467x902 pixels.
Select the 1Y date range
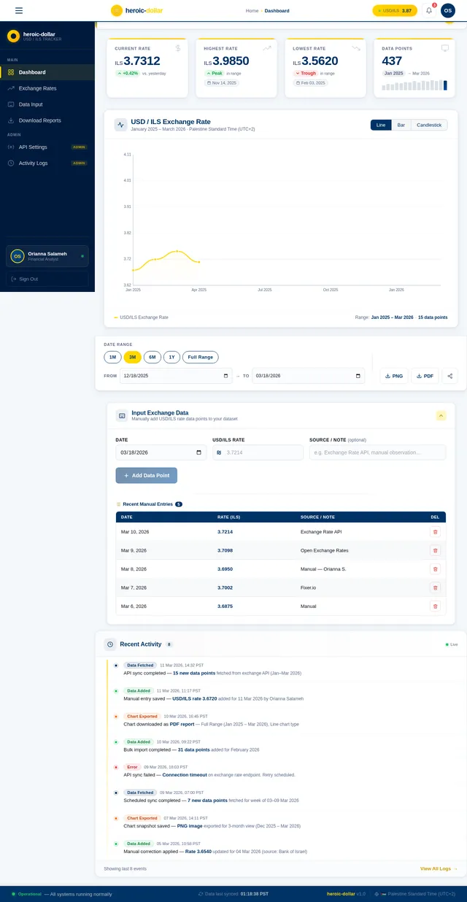point(171,357)
